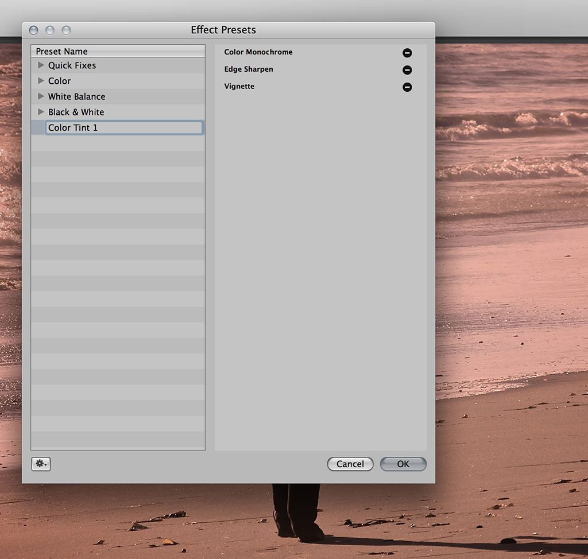The image size is (588, 559).
Task: Remove the Edge Sharpen adjustment
Action: click(407, 70)
